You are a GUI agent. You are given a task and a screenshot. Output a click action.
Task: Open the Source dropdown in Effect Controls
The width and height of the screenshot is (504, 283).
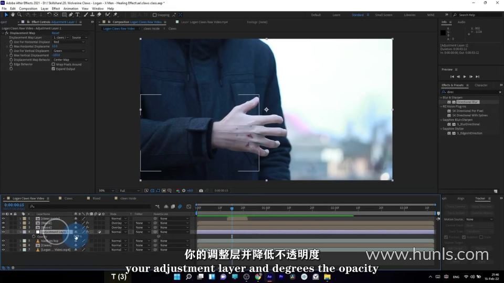[79, 37]
